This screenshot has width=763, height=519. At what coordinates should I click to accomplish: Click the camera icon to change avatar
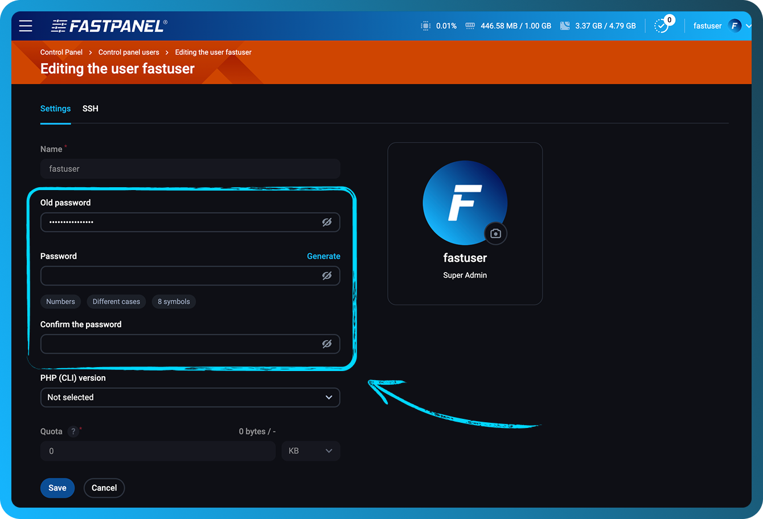pos(495,233)
